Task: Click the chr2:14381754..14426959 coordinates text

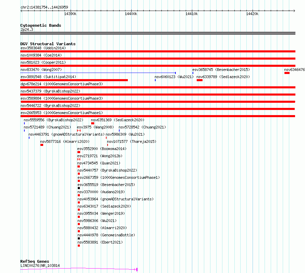Action: [44, 7]
